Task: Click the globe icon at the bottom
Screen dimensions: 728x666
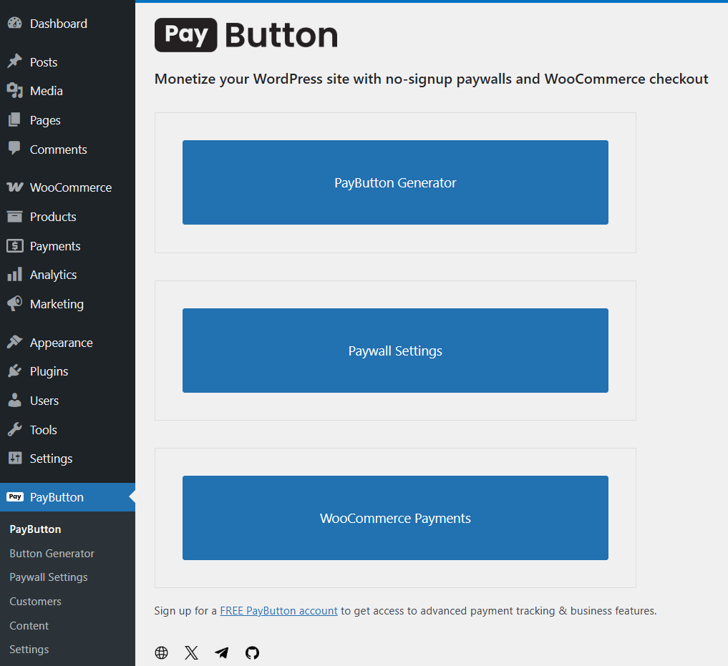Action: pos(161,652)
